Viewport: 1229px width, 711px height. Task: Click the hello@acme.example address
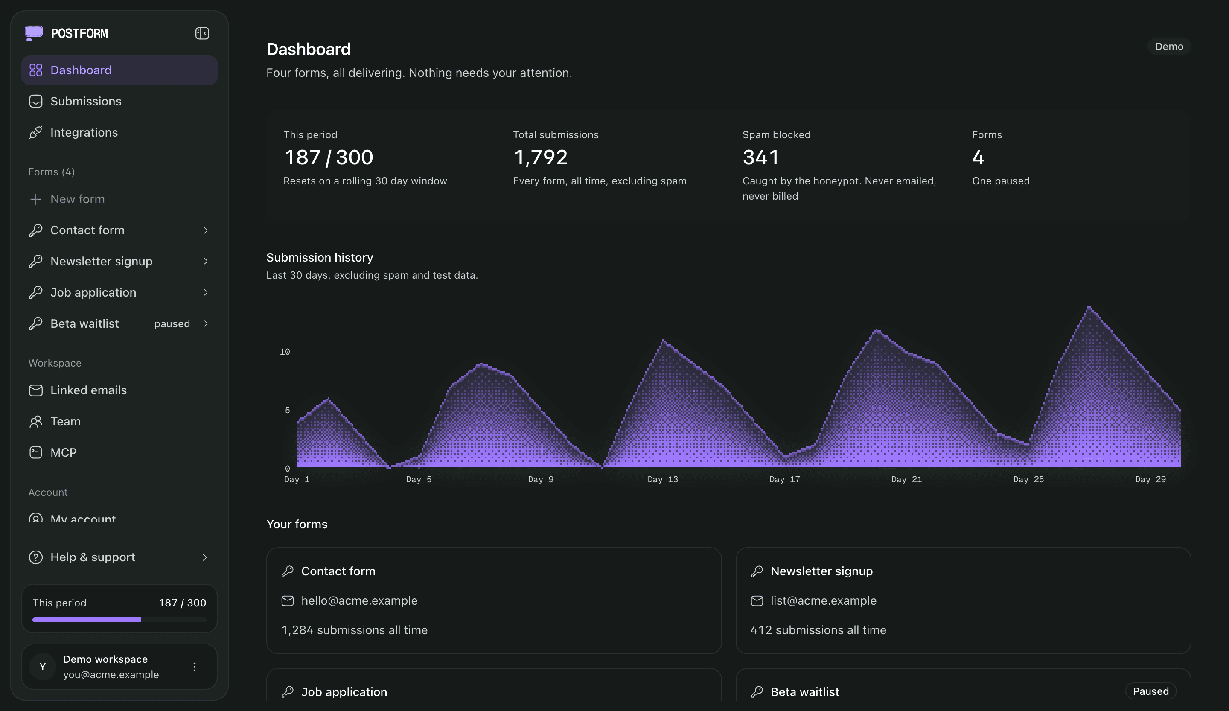[359, 601]
